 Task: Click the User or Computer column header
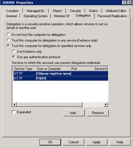[x=52, y=69]
